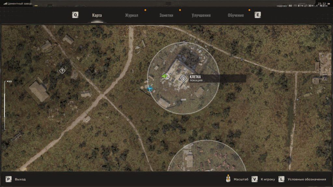333x187 pixels.
Task: Select the Клетка location diamond icon
Action: (183, 78)
